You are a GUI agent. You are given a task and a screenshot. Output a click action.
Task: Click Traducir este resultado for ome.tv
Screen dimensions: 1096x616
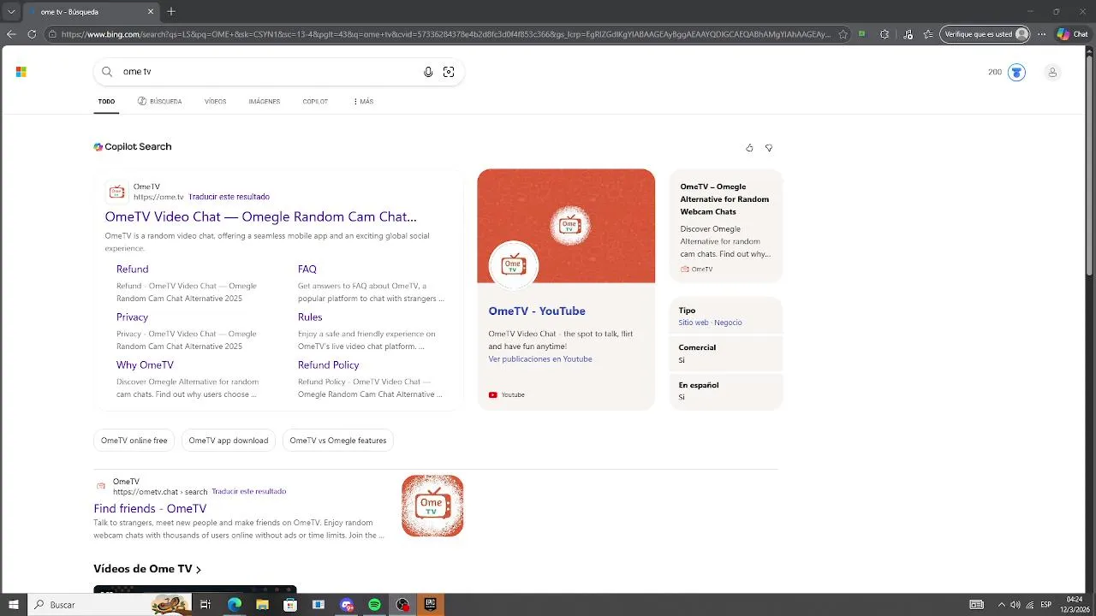coord(229,197)
